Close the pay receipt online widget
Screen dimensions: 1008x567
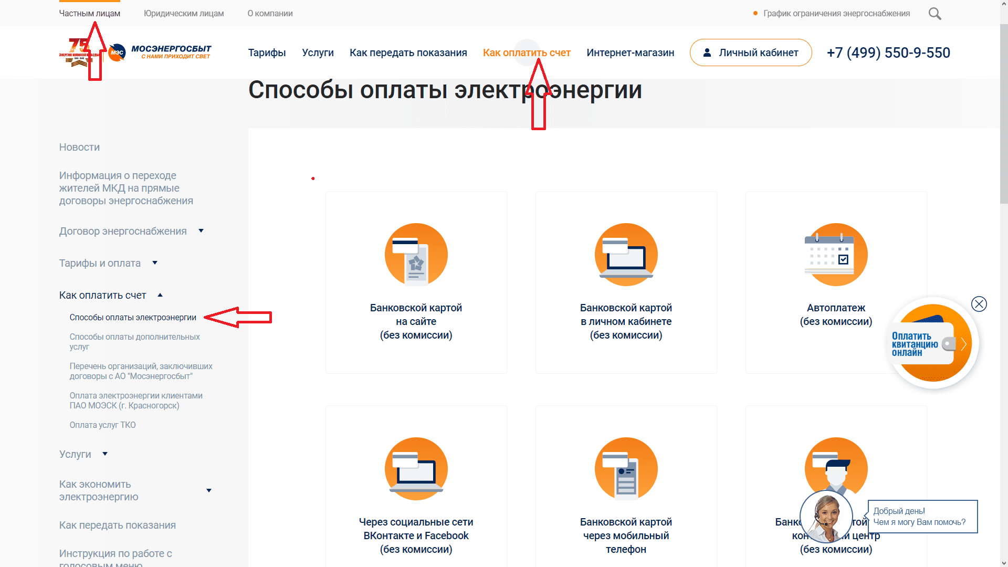pyautogui.click(x=979, y=304)
